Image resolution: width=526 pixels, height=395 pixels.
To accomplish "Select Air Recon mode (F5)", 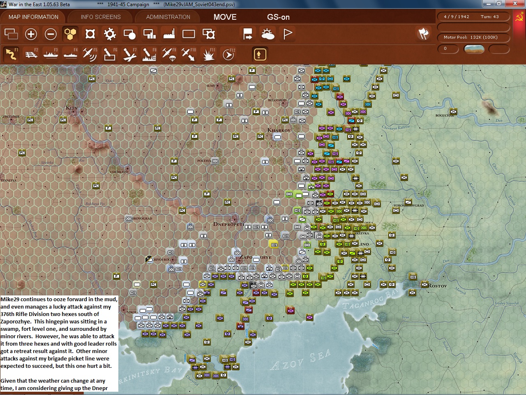I will tap(90, 54).
